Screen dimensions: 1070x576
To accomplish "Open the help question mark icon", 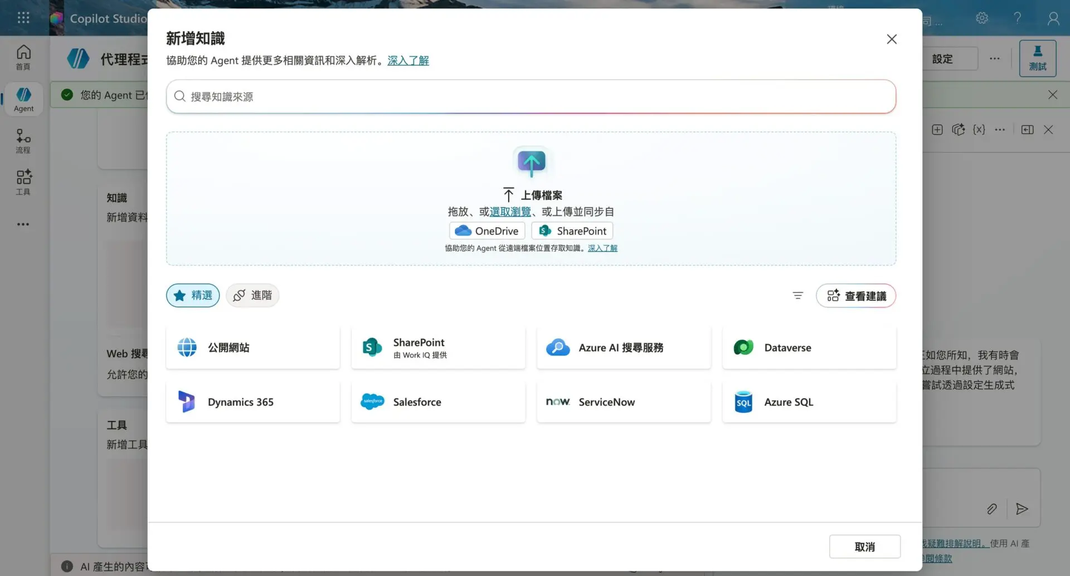I will [x=1017, y=18].
